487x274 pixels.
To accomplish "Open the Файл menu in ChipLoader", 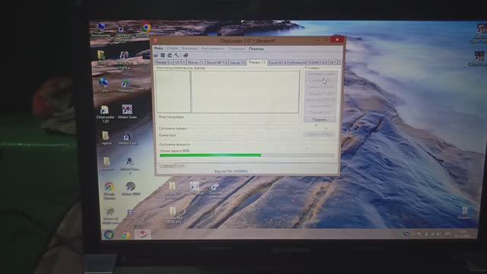I will pos(158,49).
